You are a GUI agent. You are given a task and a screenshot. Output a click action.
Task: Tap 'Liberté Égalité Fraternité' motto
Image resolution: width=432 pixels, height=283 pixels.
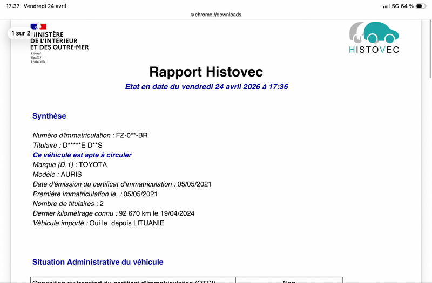pyautogui.click(x=38, y=58)
